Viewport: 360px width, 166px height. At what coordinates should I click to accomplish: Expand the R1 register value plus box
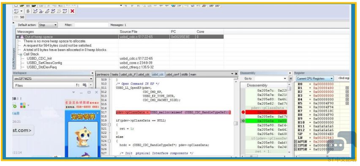click(347, 88)
